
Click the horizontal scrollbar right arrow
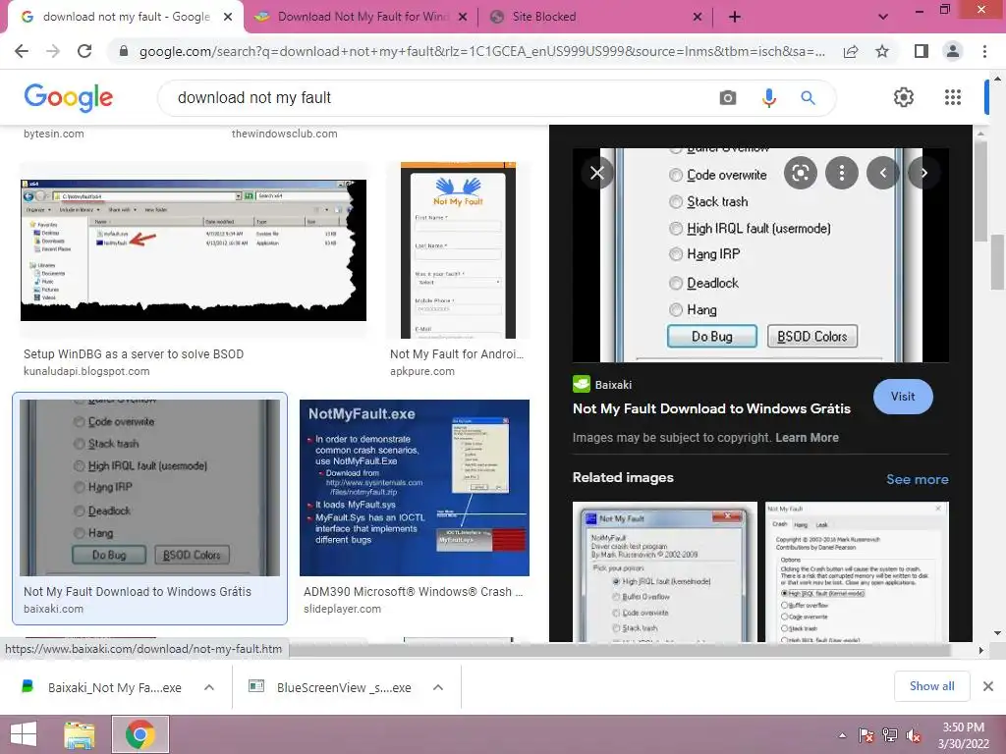pyautogui.click(x=979, y=650)
